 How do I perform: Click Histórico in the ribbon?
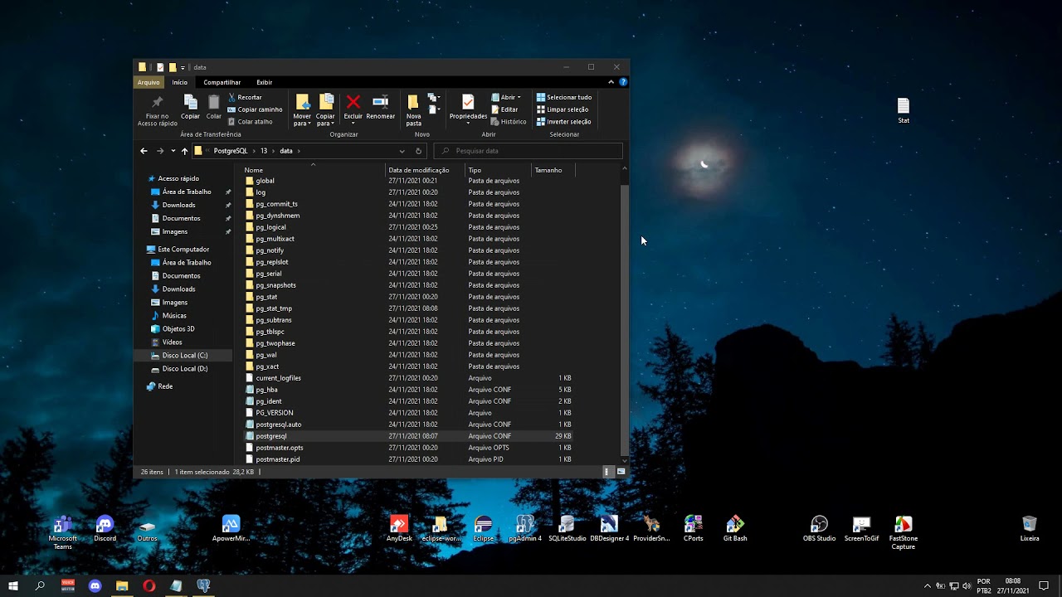coord(509,122)
